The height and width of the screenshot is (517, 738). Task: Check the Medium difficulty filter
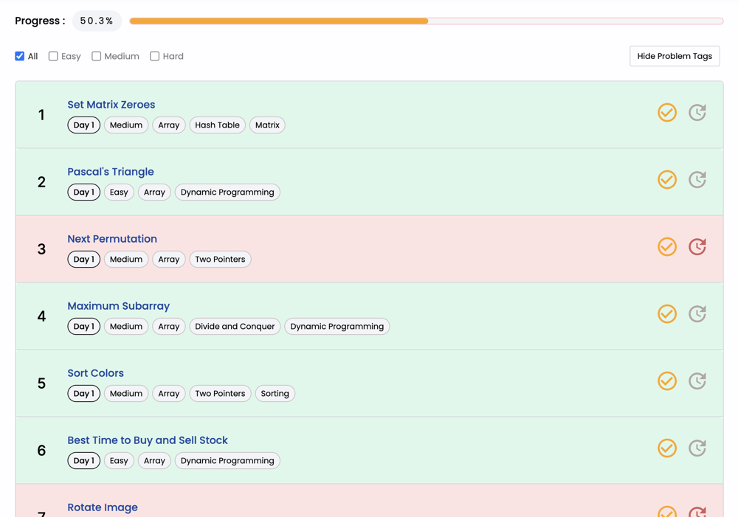pos(97,56)
